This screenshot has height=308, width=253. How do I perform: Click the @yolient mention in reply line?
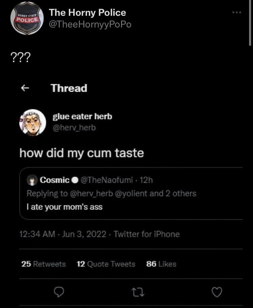pyautogui.click(x=134, y=194)
